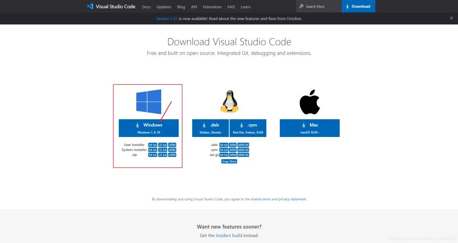Click the Visual Studio Code title text
Viewport: 458px width, 243px height.
115,6
